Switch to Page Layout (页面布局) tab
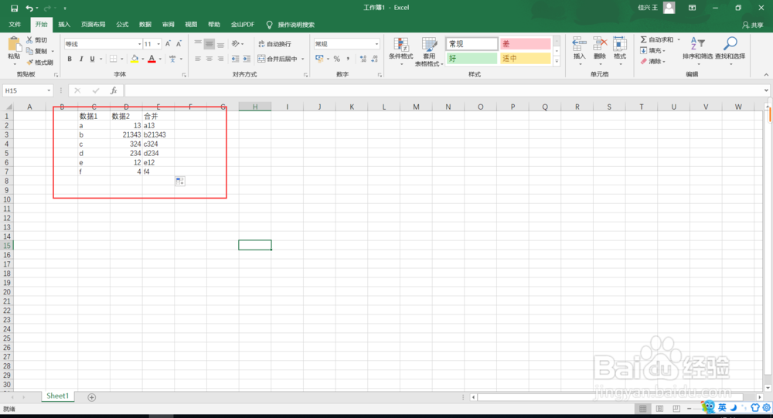The width and height of the screenshot is (773, 418). tap(94, 24)
